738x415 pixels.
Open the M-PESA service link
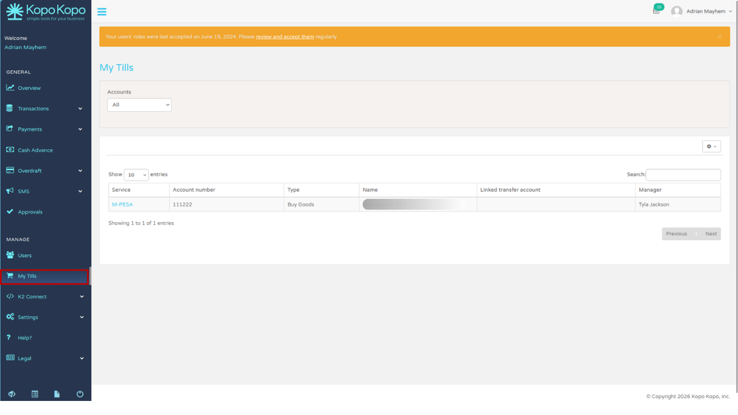pyautogui.click(x=122, y=205)
